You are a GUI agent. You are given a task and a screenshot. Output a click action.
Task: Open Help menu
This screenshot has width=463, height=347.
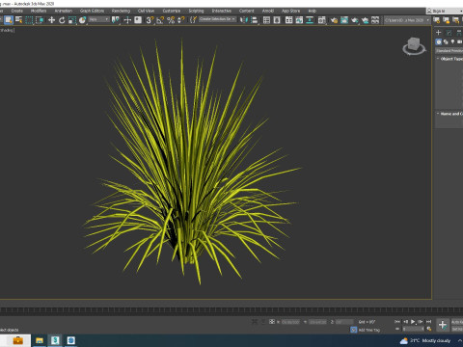click(x=312, y=11)
